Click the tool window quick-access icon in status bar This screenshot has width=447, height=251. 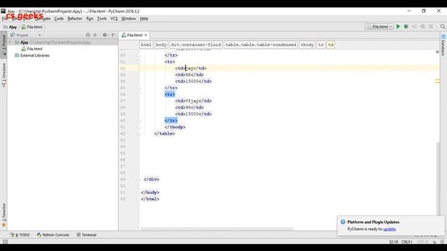point(5,242)
